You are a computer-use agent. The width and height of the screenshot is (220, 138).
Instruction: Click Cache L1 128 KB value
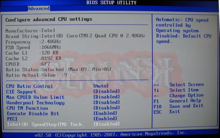tap(49, 53)
